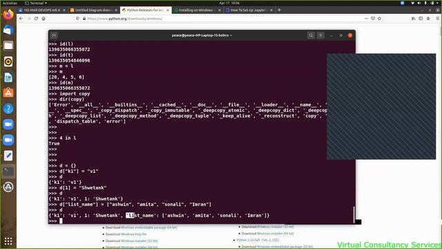Open Firefox hamburger application menu
Image resolution: width=442 pixels, height=249 pixels.
[x=437, y=19]
